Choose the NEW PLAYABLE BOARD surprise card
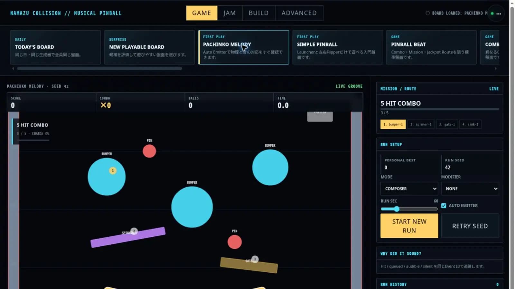This screenshot has width=515, height=289. (x=149, y=47)
